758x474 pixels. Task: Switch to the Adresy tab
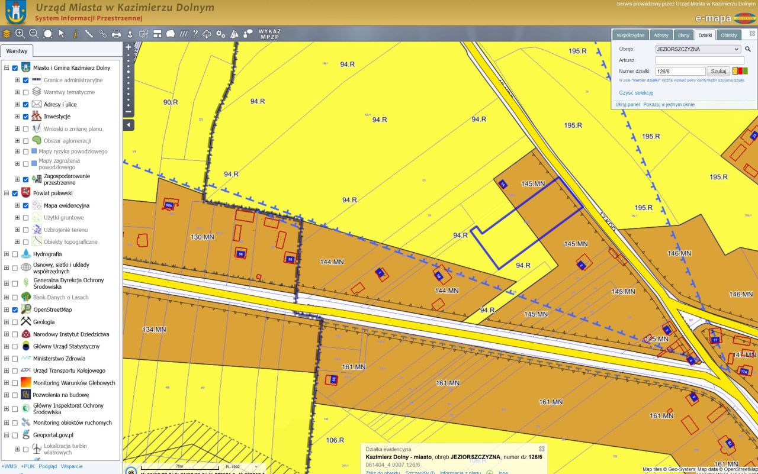pos(661,35)
